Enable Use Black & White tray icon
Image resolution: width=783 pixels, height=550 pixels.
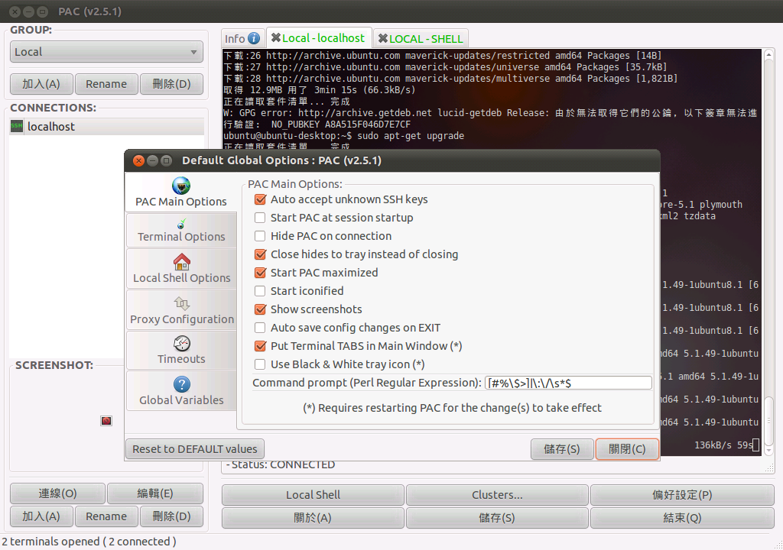pyautogui.click(x=260, y=364)
